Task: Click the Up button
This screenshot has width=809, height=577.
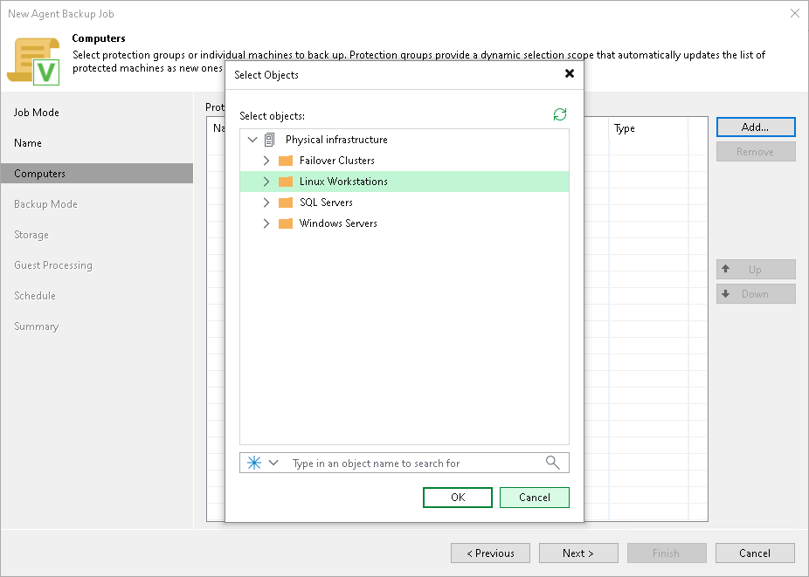Action: pyautogui.click(x=756, y=269)
